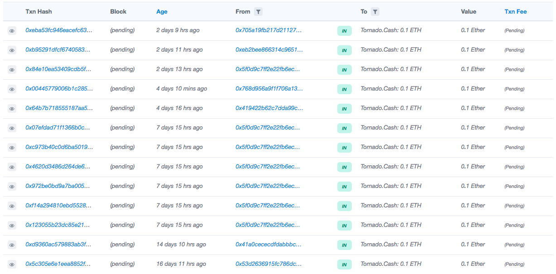Open sender address 0x768d956a9f1f706a13...

269,89
